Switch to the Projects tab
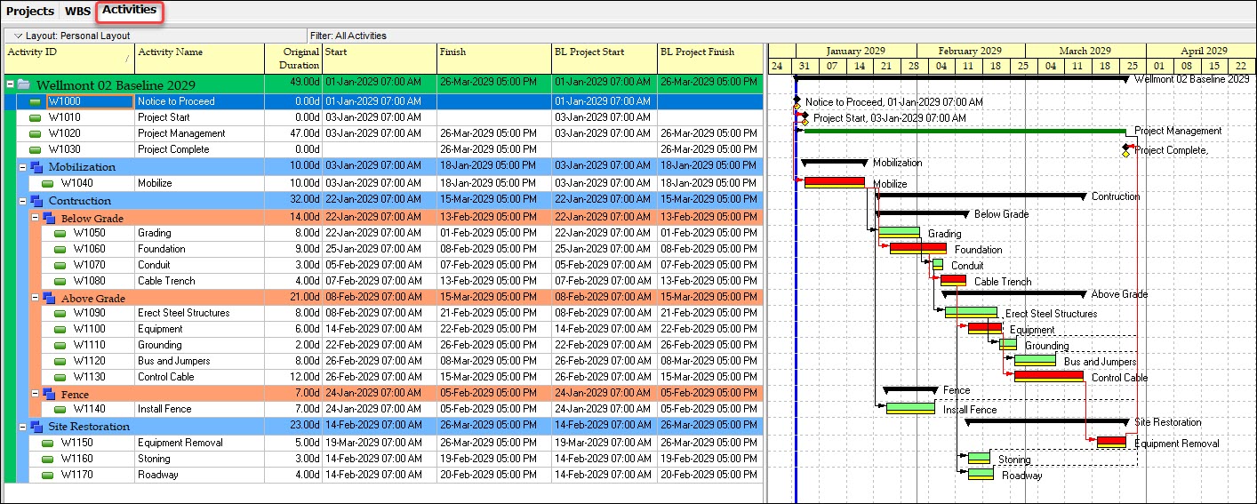Screen dimensions: 1257x504 [30, 12]
